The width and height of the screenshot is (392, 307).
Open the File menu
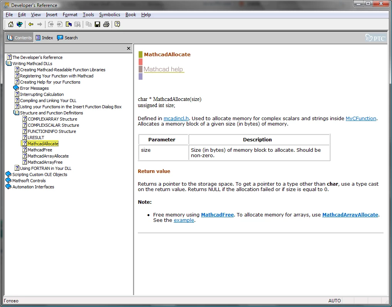point(9,15)
